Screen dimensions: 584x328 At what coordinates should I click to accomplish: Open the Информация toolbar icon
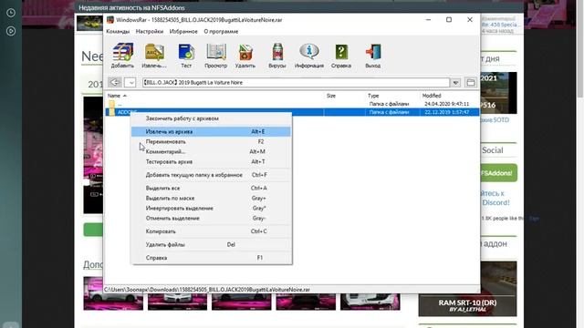[x=309, y=55]
